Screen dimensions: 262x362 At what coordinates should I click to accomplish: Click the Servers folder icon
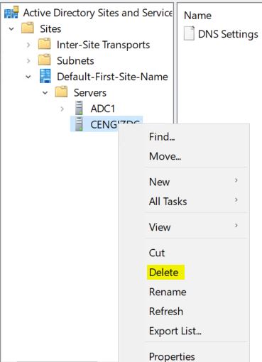[x=61, y=92]
